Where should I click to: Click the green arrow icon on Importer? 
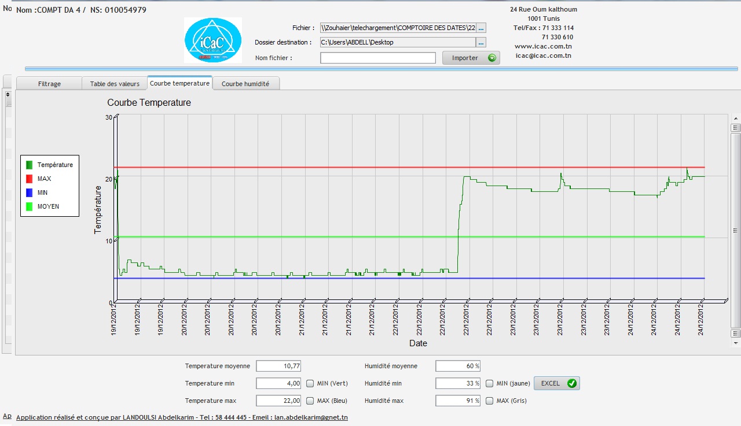(491, 58)
